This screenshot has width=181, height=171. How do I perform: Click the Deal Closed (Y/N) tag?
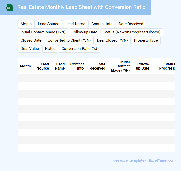tap(112, 40)
